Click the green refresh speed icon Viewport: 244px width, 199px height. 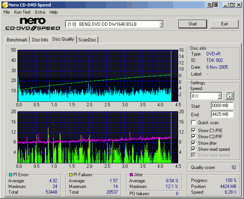pos(229,96)
